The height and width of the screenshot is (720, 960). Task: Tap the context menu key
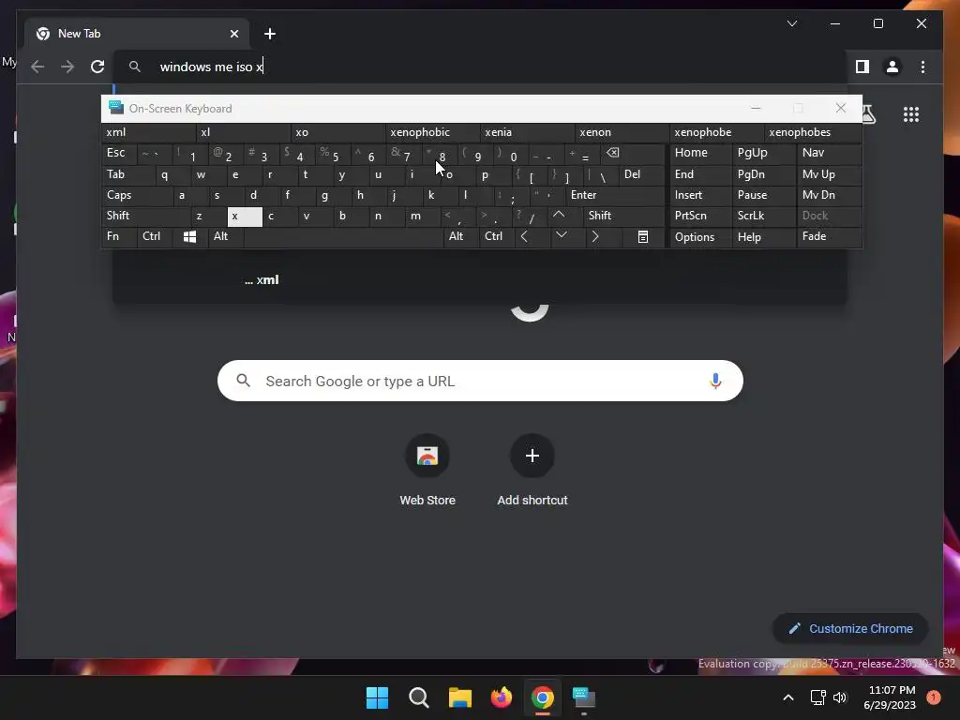[643, 237]
